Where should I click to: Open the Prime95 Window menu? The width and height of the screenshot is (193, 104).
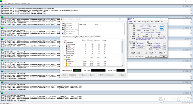pyautogui.click(x=24, y=3)
